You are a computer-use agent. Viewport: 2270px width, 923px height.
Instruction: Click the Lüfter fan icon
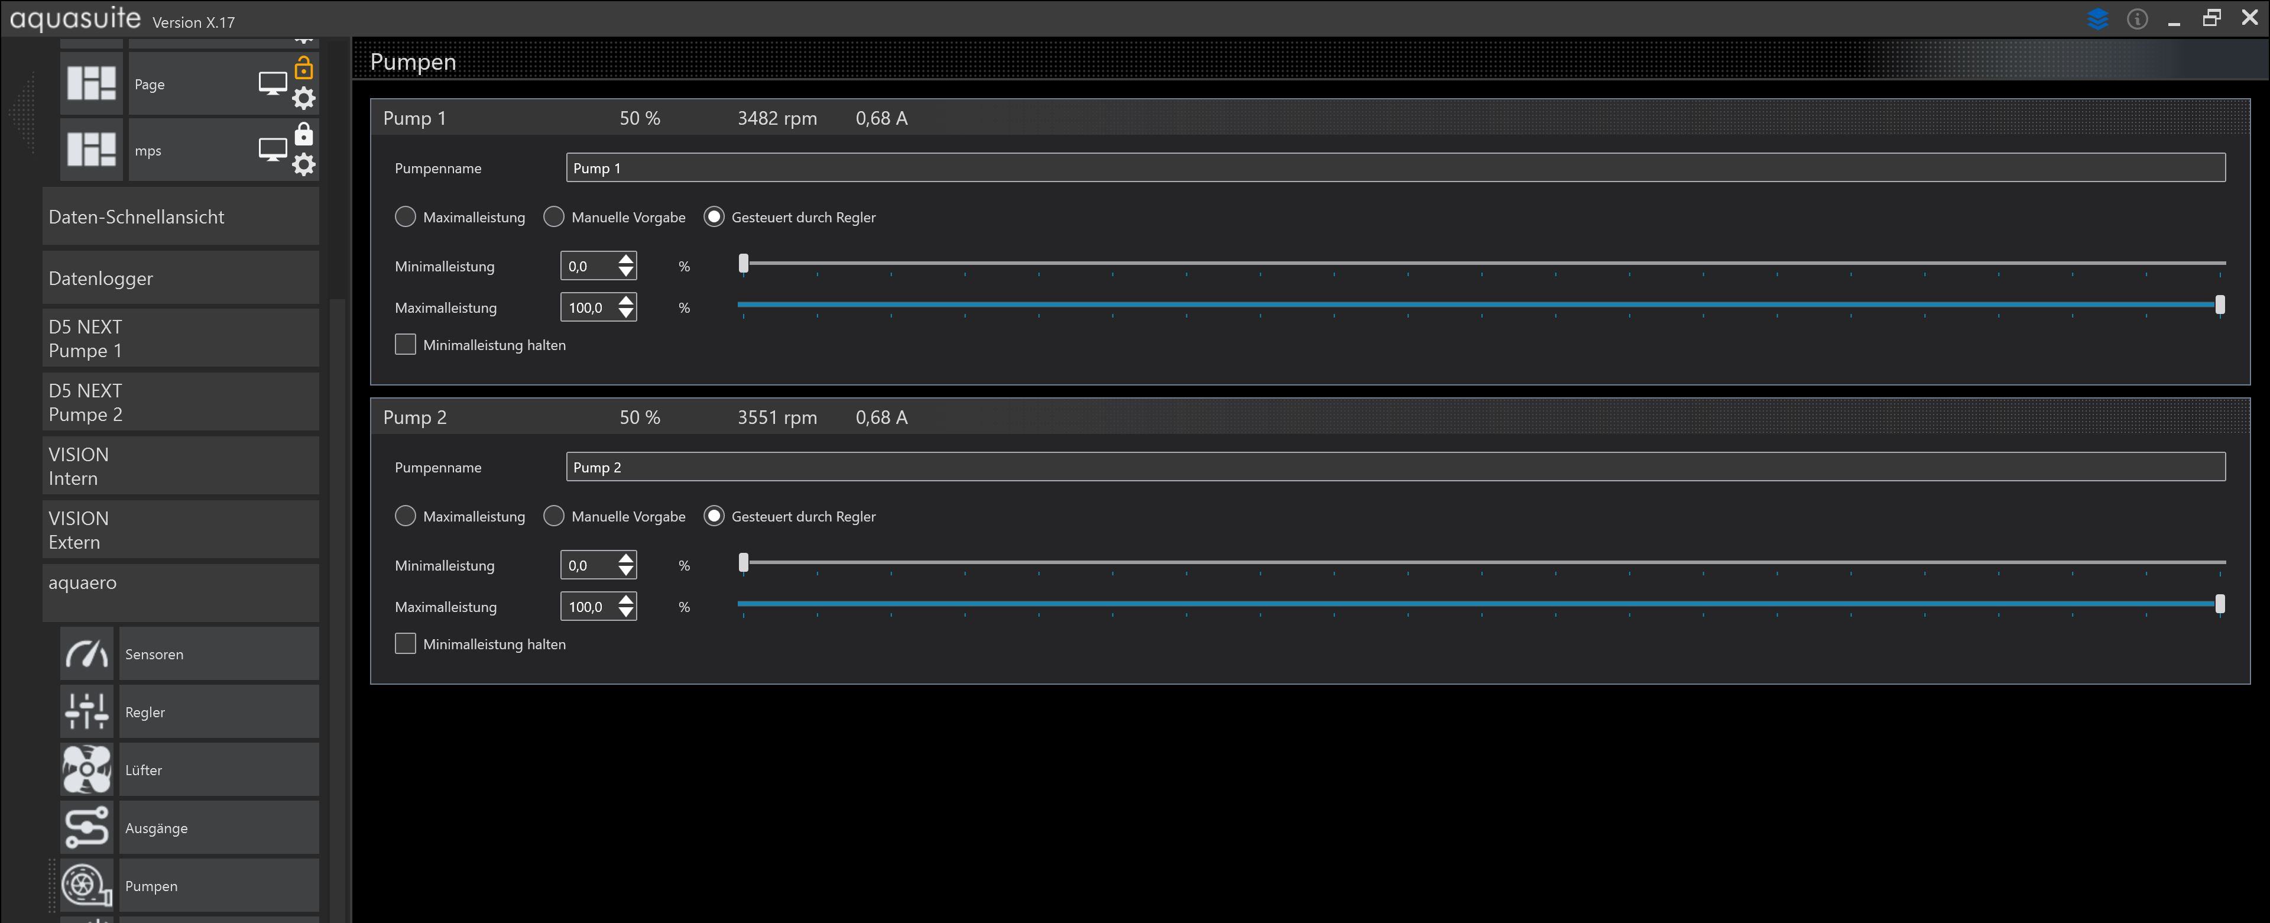(x=87, y=770)
